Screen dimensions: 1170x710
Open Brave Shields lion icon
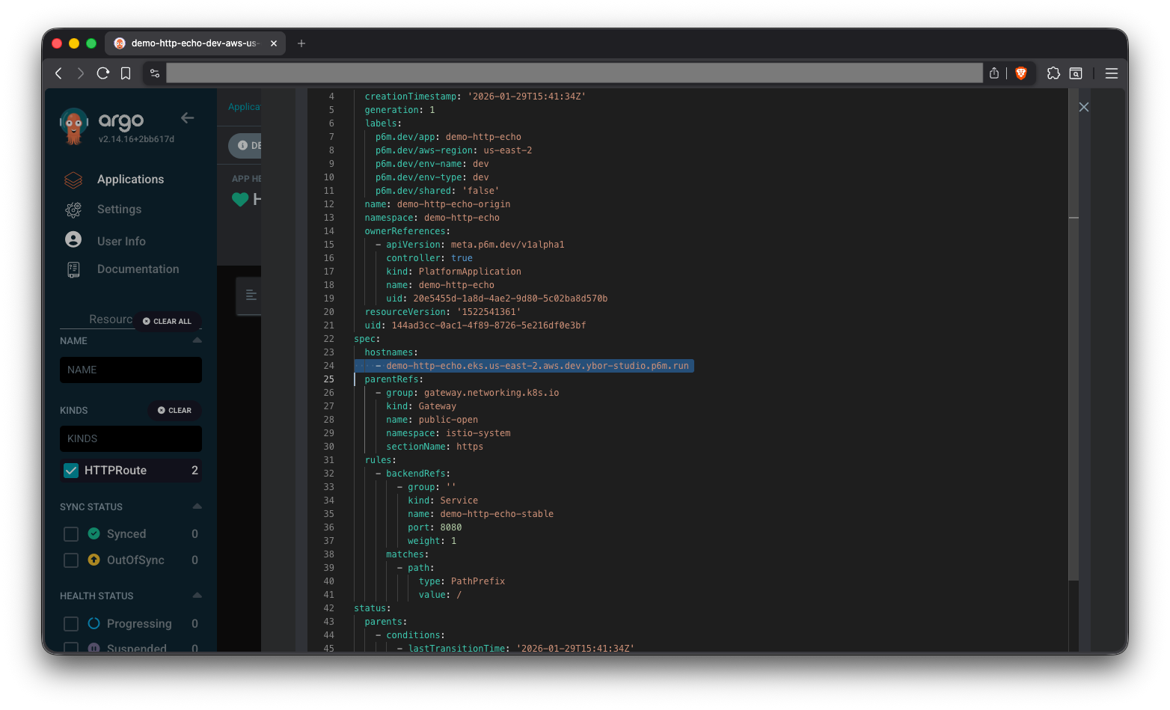coord(1021,73)
